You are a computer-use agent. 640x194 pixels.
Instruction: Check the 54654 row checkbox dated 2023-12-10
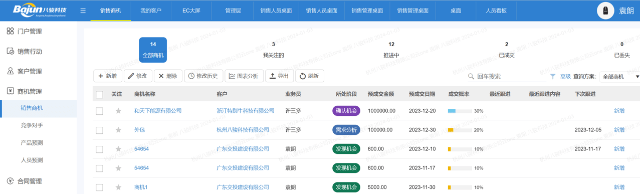pyautogui.click(x=99, y=149)
